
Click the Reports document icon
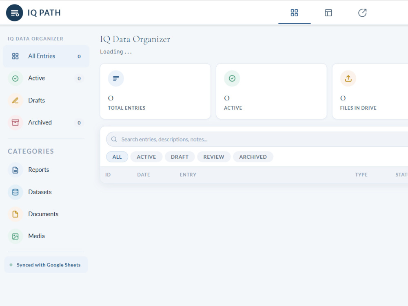tap(16, 170)
